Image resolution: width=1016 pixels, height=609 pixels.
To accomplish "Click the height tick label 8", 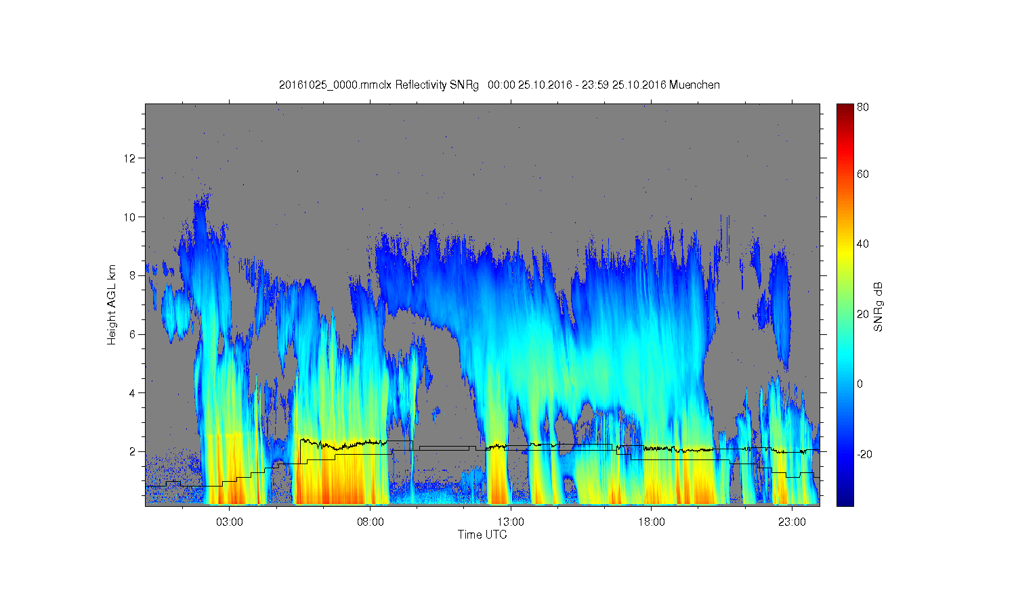I will (133, 275).
